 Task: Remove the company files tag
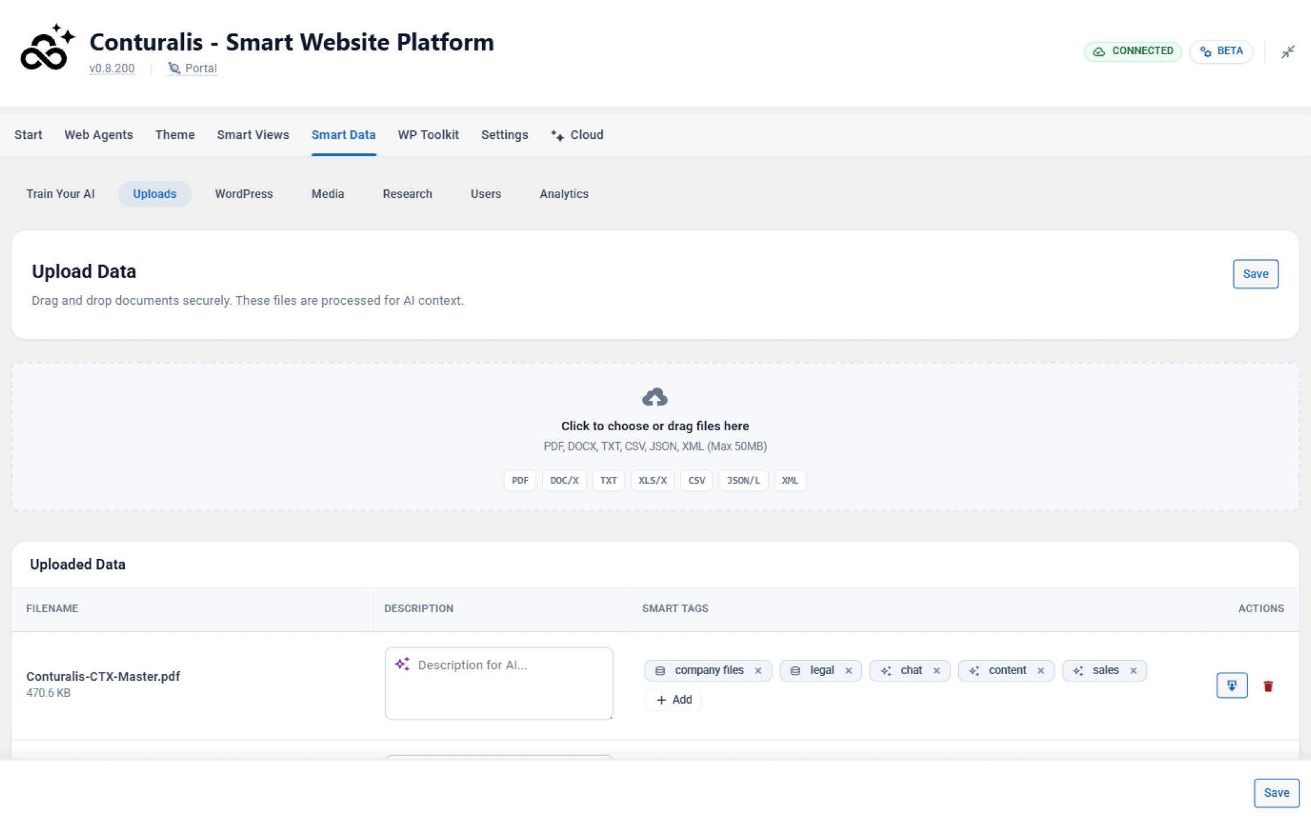coord(758,671)
